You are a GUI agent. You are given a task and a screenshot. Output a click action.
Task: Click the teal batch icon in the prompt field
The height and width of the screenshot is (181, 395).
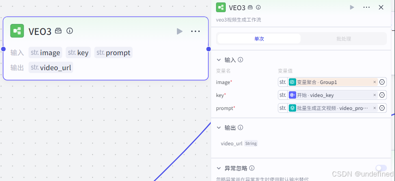(292, 108)
